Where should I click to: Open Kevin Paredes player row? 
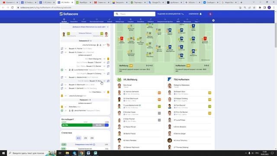[x=139, y=140]
